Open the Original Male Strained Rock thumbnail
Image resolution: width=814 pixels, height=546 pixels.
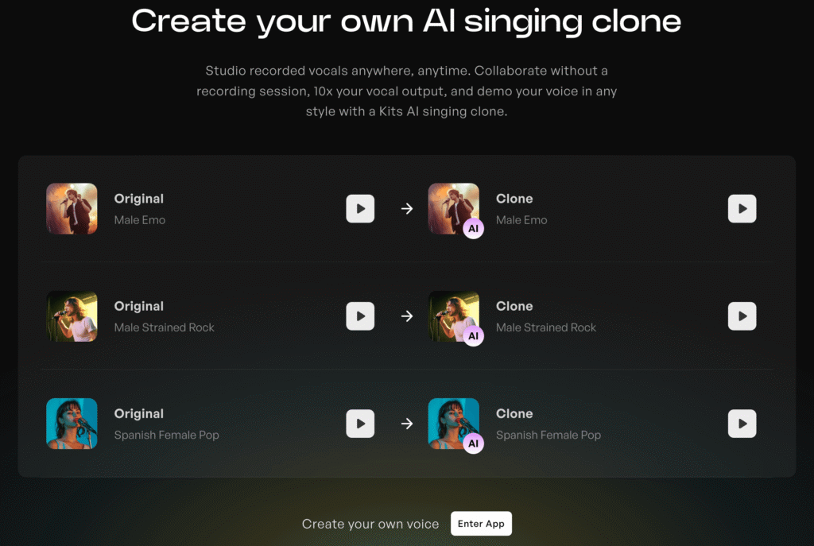coord(72,316)
